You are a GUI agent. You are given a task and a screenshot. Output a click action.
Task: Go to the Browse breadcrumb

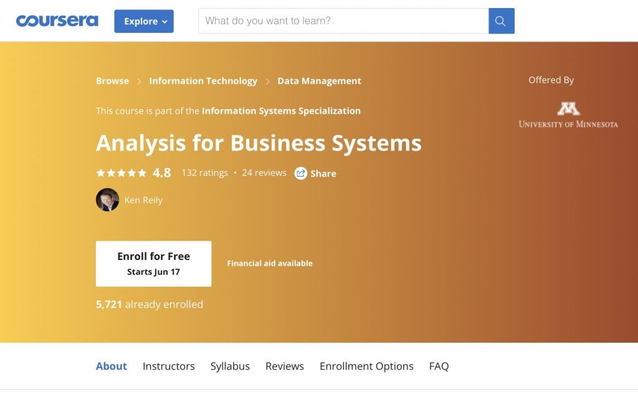(x=112, y=81)
